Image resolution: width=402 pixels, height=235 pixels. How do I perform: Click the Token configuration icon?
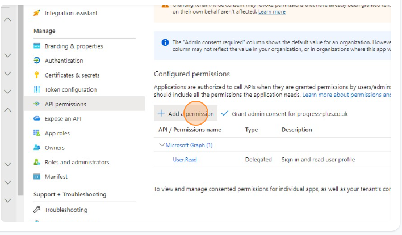(37, 89)
